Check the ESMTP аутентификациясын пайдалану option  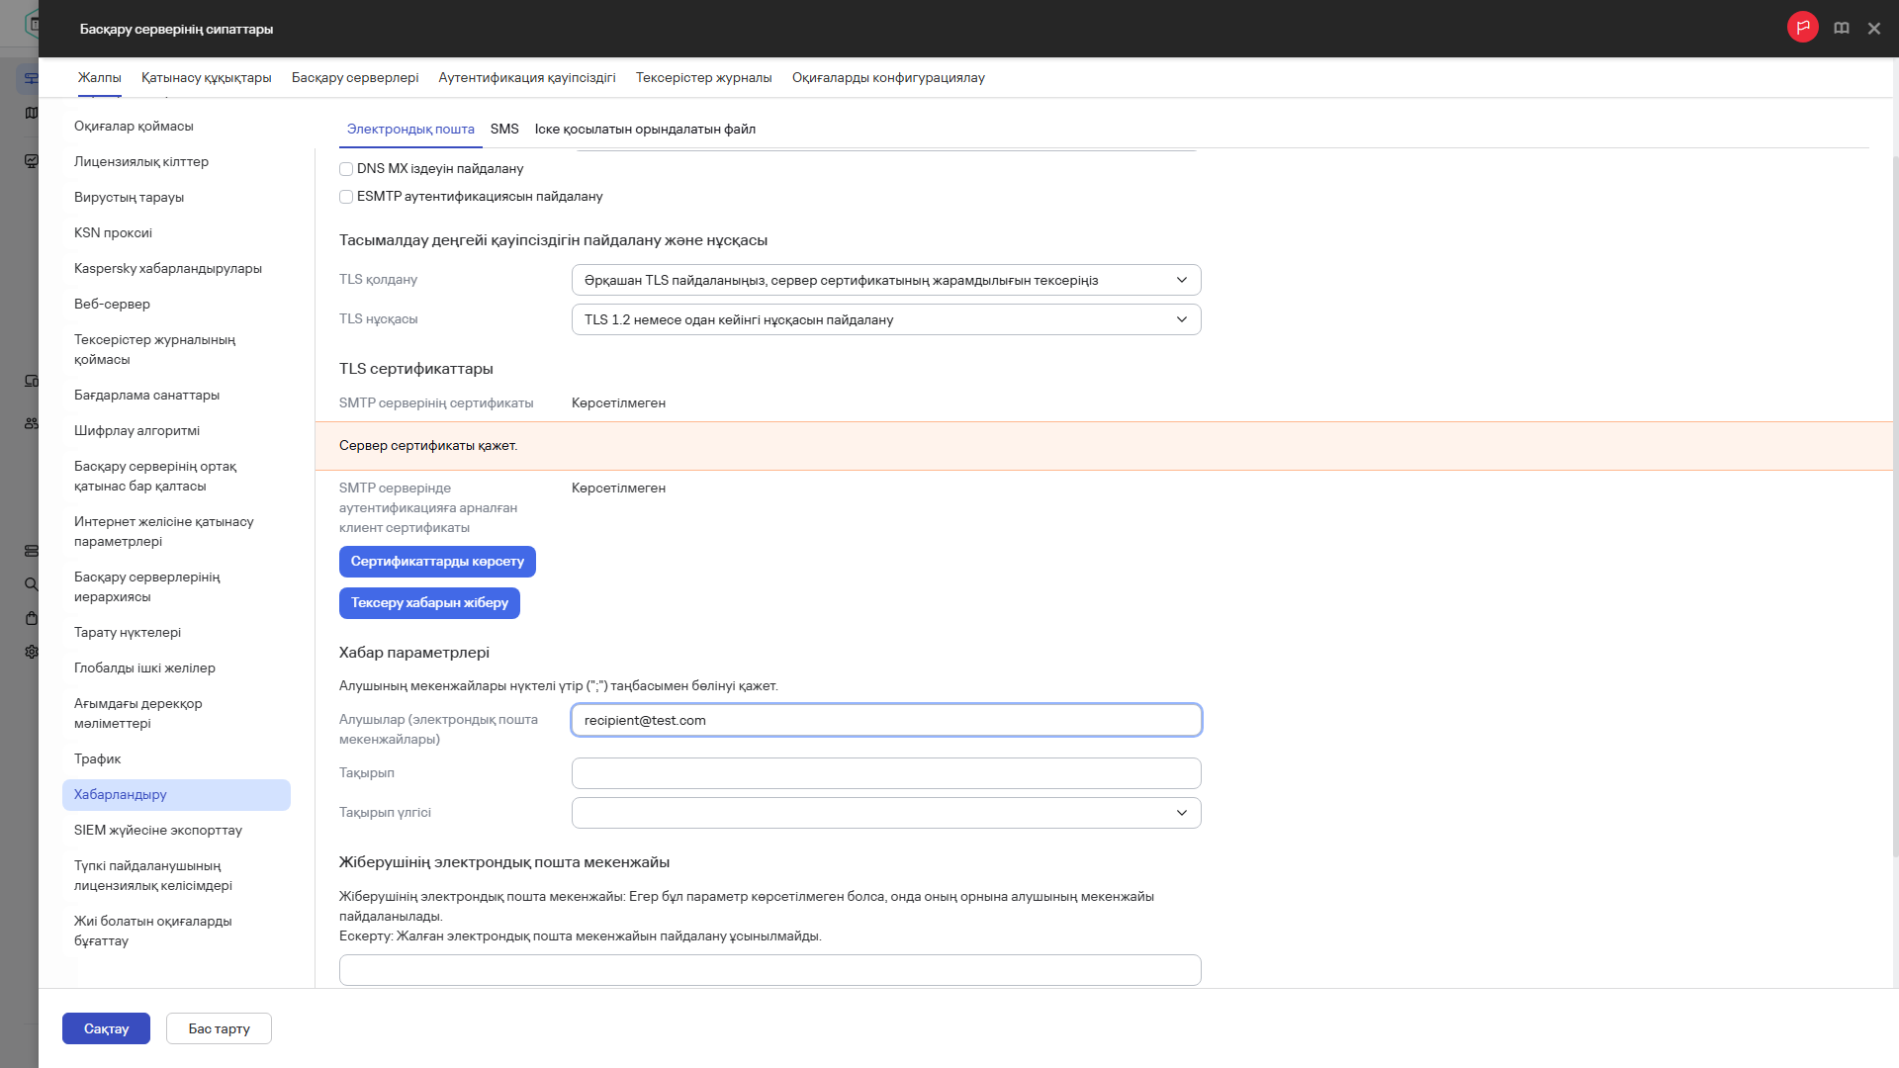pos(346,197)
